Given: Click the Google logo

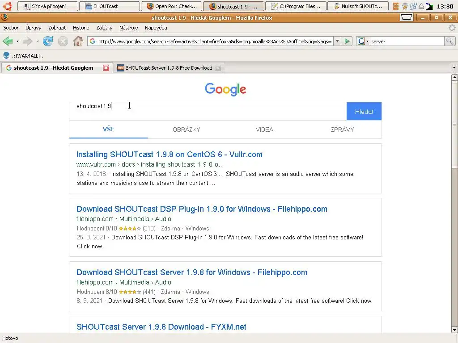Looking at the screenshot, I should point(225,89).
